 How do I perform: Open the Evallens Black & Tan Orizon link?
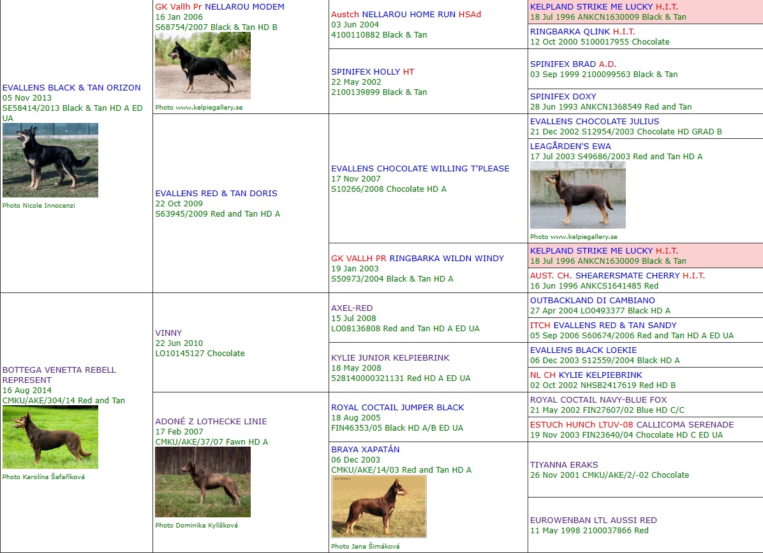[x=71, y=88]
